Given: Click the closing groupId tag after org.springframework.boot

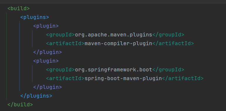Looking at the screenshot, I should (x=168, y=70).
